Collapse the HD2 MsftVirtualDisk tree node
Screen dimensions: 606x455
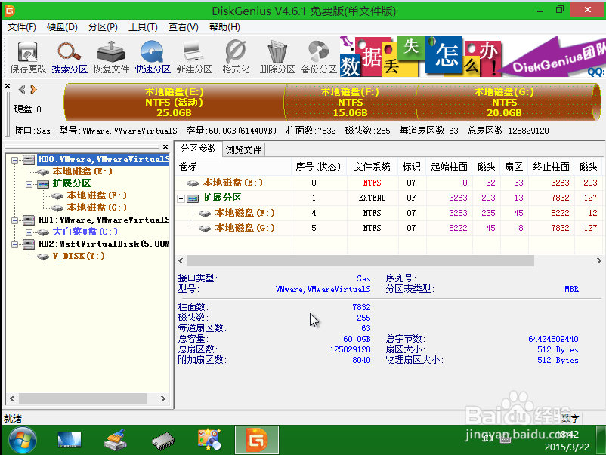click(14, 244)
